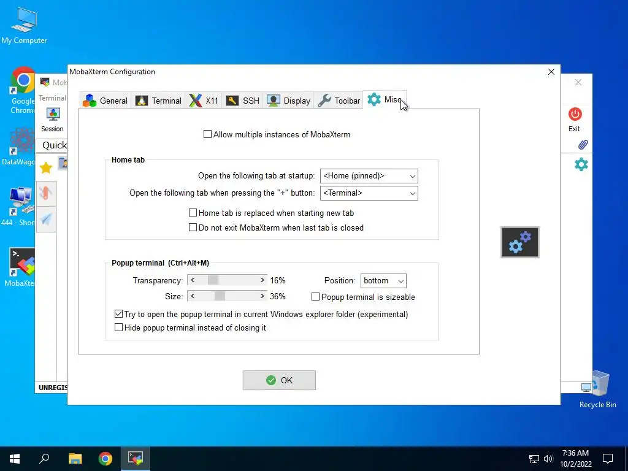Click the Session icon in MobaXterm toolbar
The width and height of the screenshot is (628, 471).
pyautogui.click(x=53, y=120)
